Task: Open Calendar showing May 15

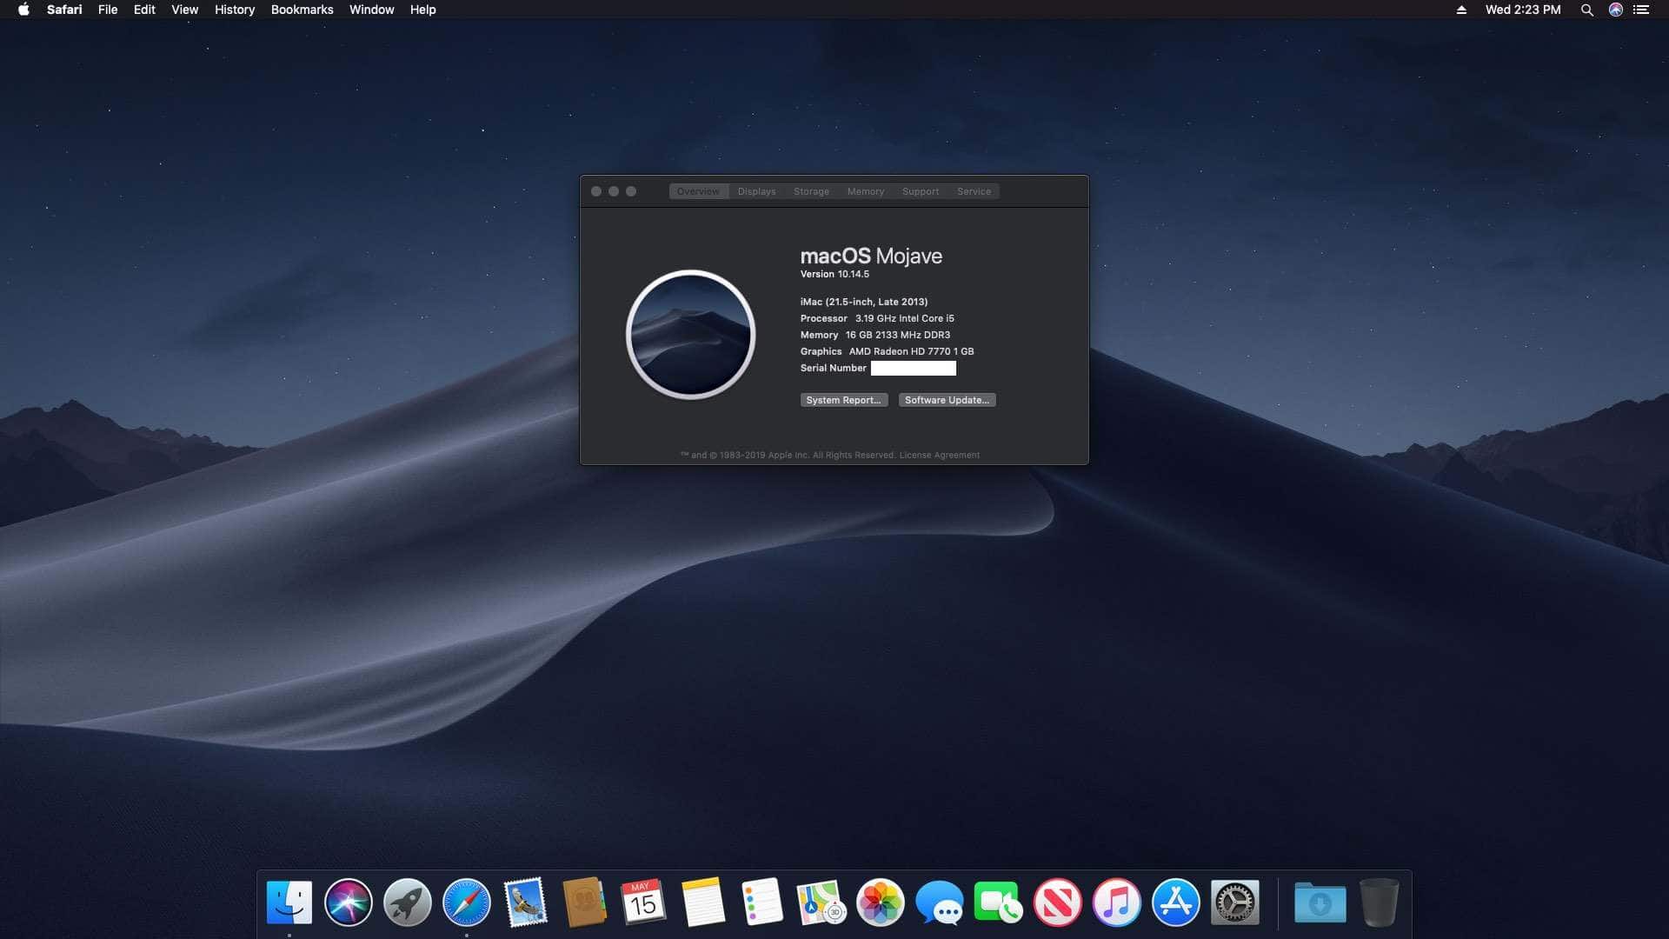Action: click(643, 902)
